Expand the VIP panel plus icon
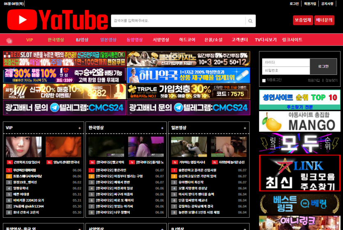This screenshot has width=343, height=230. tap(80, 128)
